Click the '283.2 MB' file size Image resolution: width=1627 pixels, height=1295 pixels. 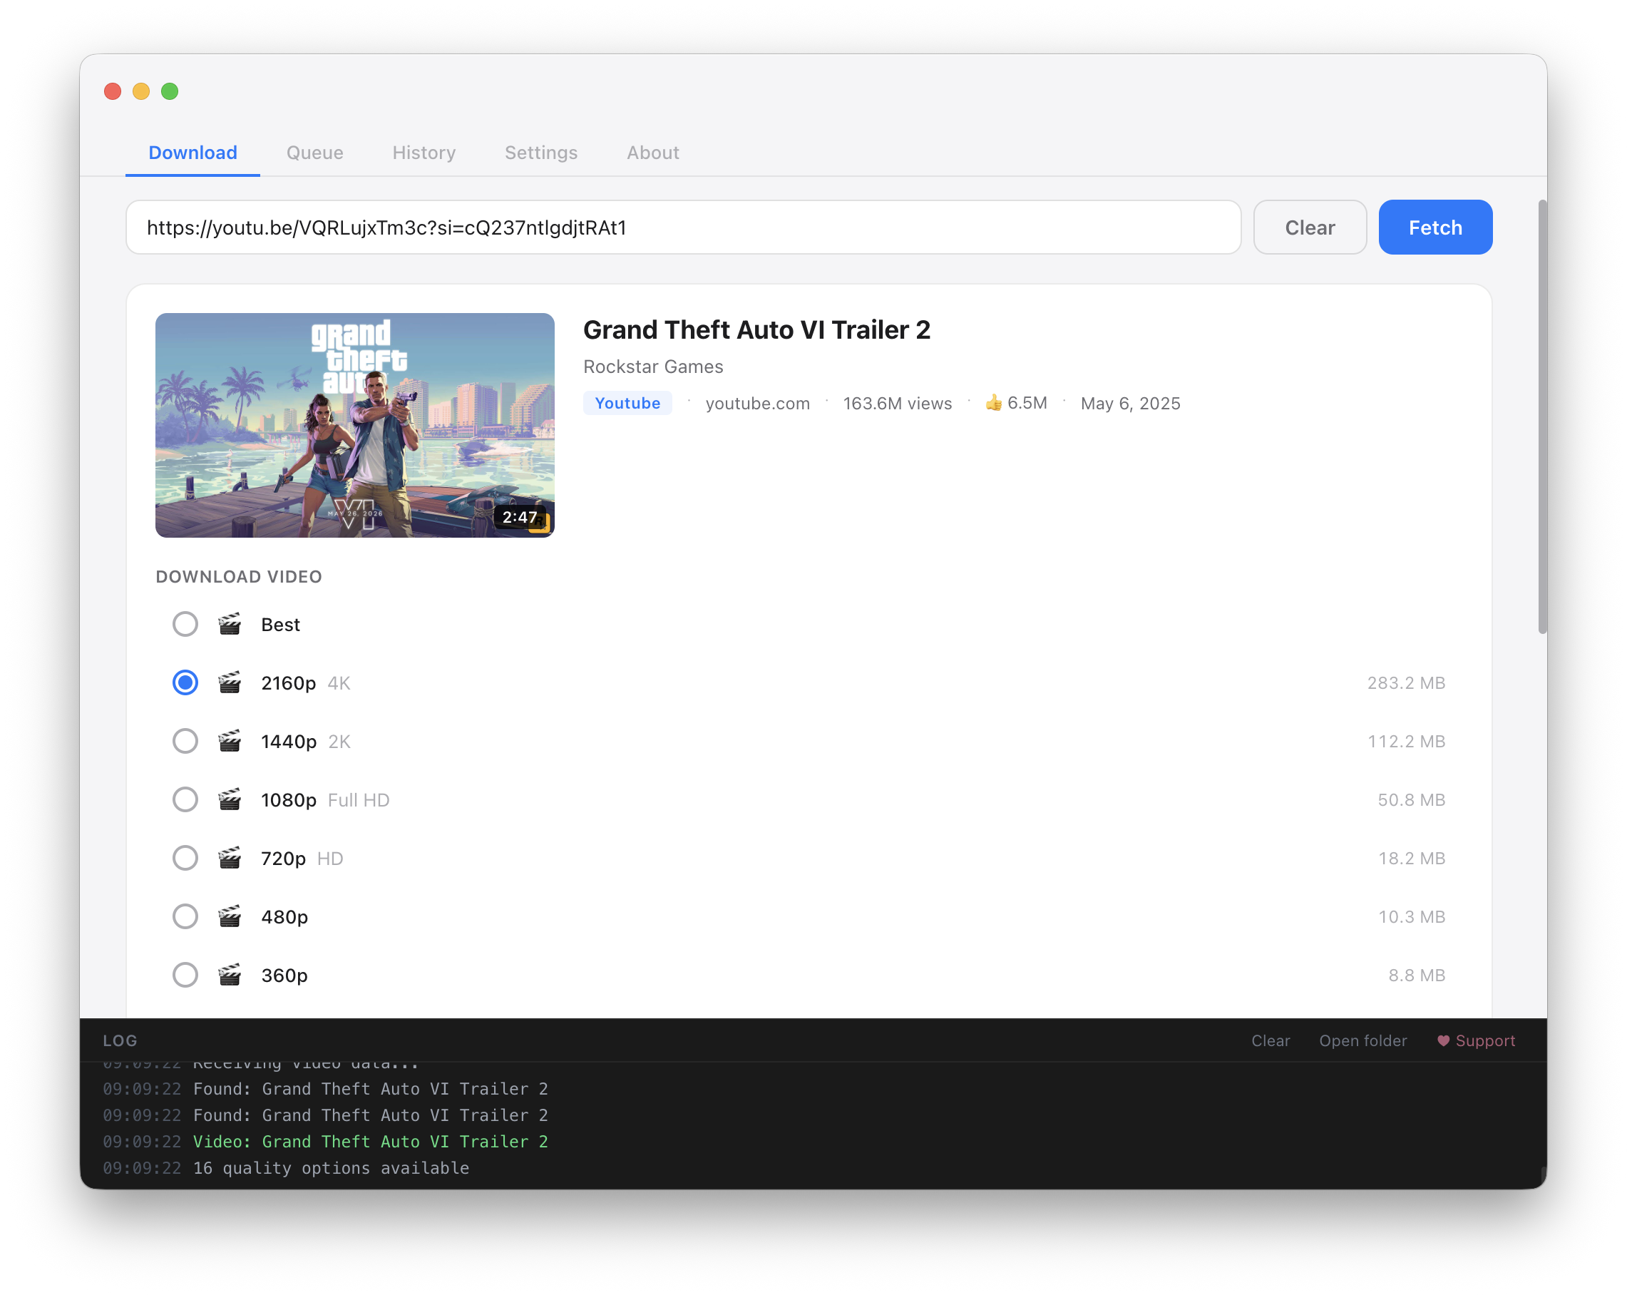point(1406,682)
